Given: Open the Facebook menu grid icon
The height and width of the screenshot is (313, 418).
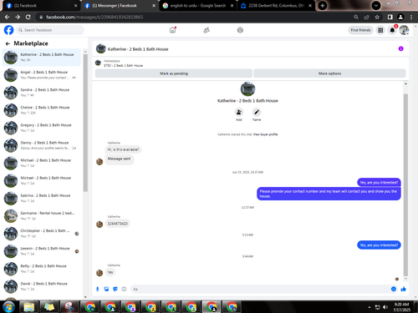Looking at the screenshot, I should click(x=380, y=30).
